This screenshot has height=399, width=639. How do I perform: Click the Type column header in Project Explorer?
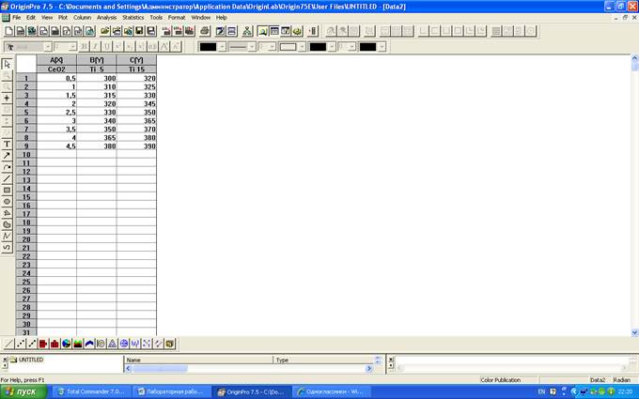tap(324, 360)
